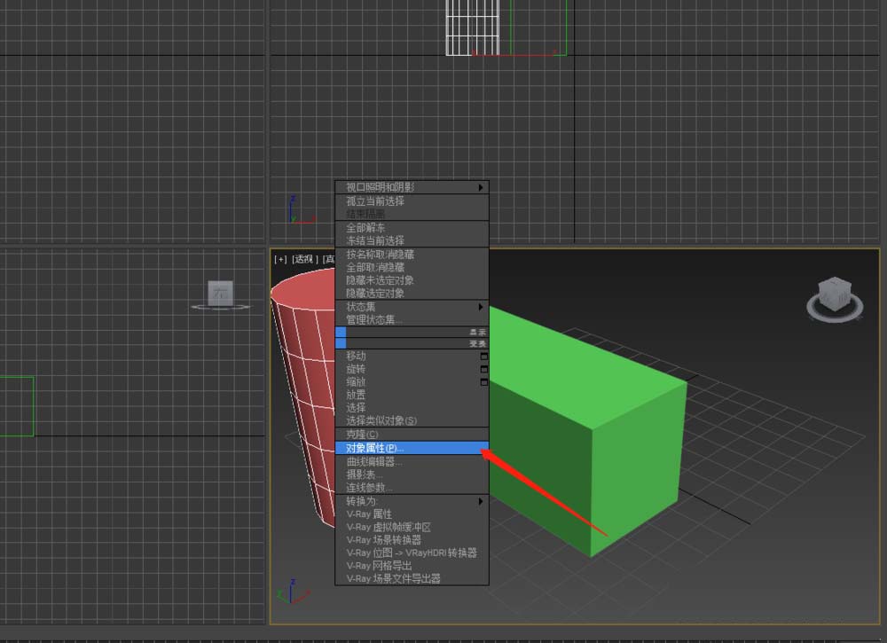Choose V-Ray 网格导出 entry
The image size is (887, 643).
412,566
